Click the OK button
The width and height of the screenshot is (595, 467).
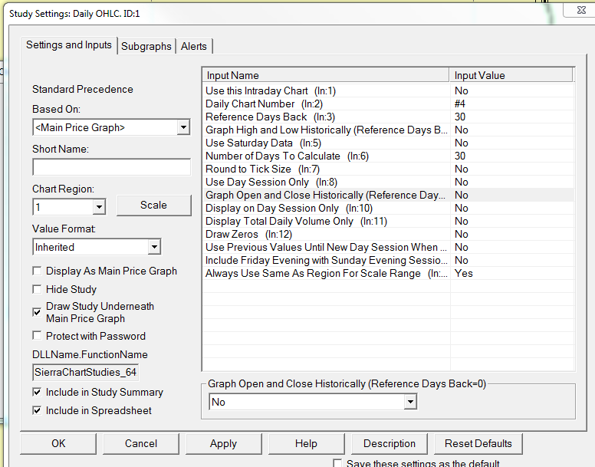(x=58, y=443)
